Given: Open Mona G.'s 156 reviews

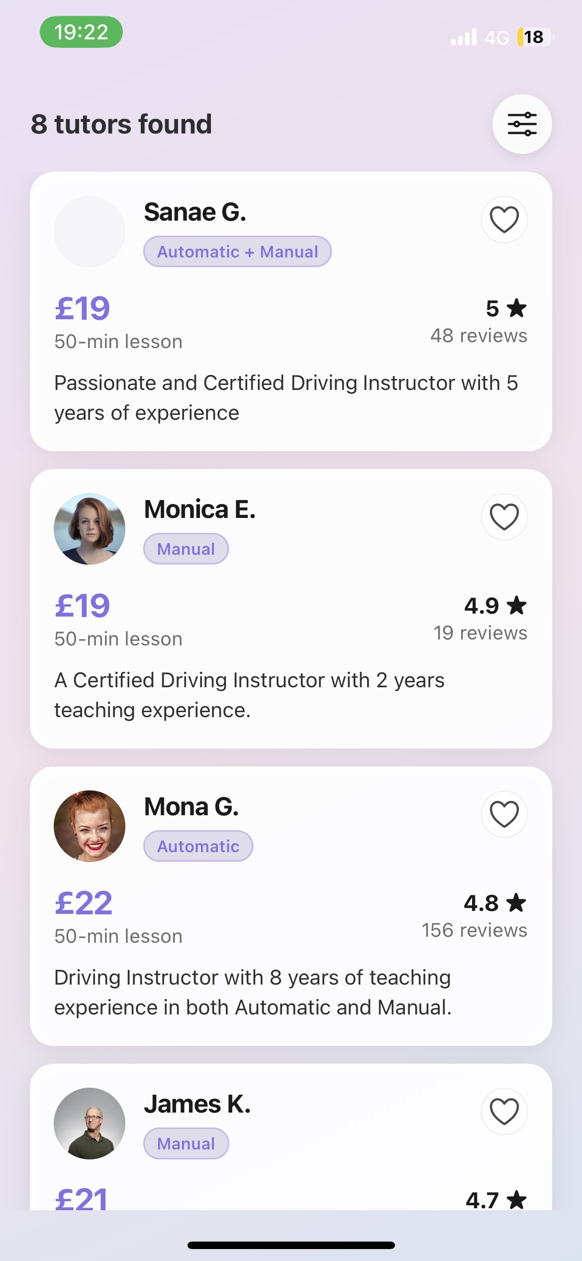Looking at the screenshot, I should click(x=474, y=930).
